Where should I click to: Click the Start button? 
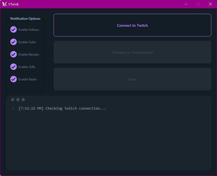(132, 79)
